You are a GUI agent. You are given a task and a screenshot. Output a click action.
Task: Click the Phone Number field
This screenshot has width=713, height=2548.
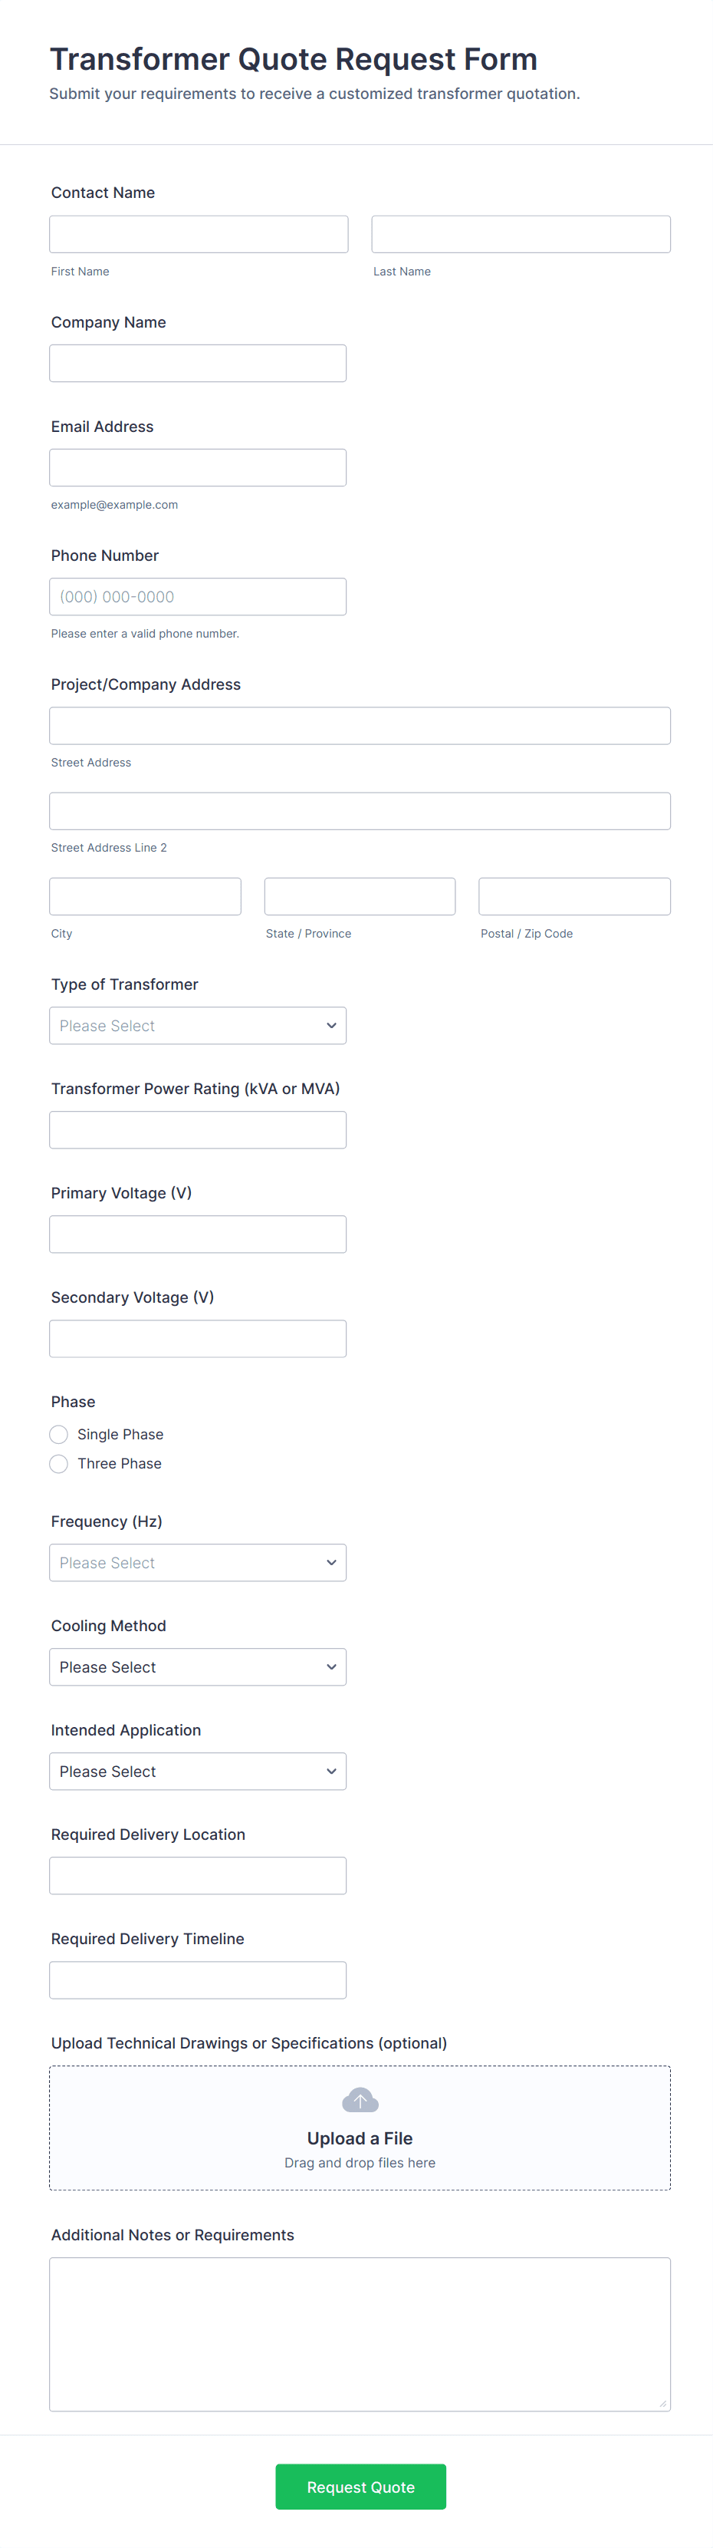[x=198, y=596]
